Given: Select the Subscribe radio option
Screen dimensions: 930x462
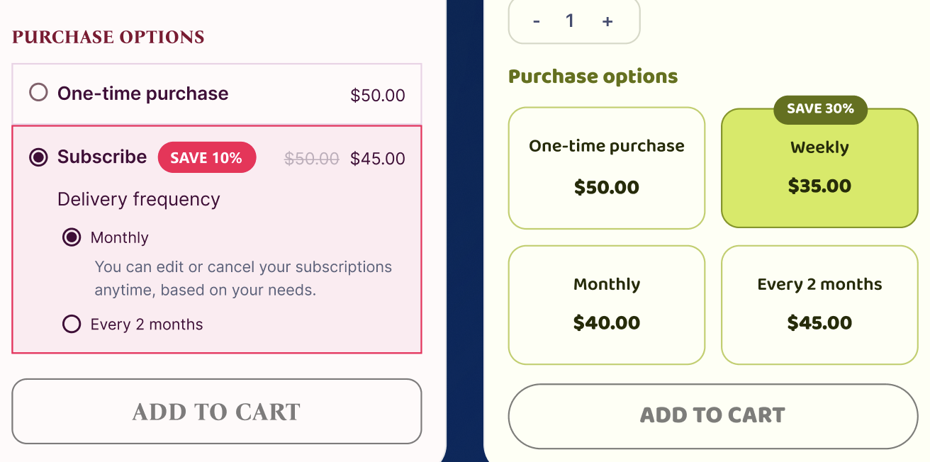Looking at the screenshot, I should tap(38, 157).
